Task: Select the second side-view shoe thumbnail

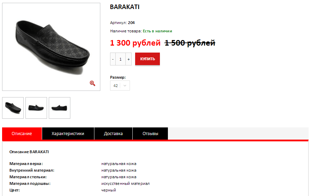Action: [36, 108]
